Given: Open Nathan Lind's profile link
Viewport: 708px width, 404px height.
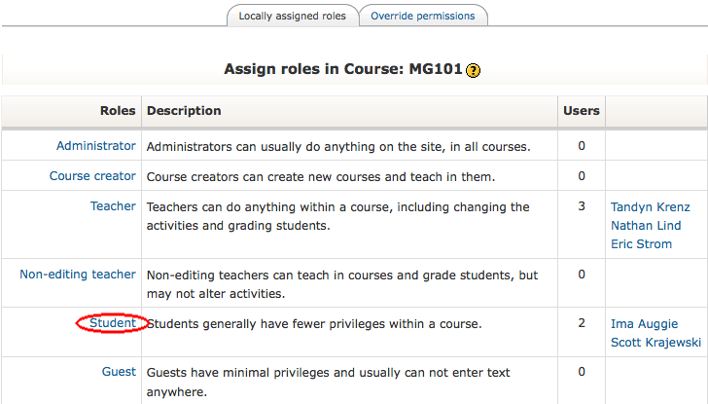Looking at the screenshot, I should (645, 226).
